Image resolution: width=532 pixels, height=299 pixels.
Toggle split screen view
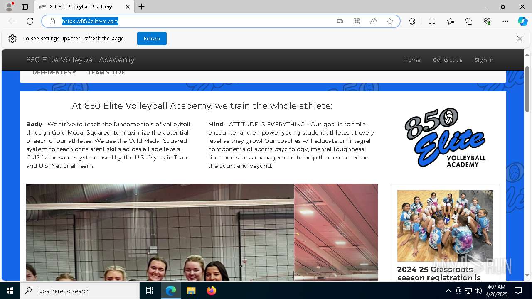pyautogui.click(x=432, y=21)
